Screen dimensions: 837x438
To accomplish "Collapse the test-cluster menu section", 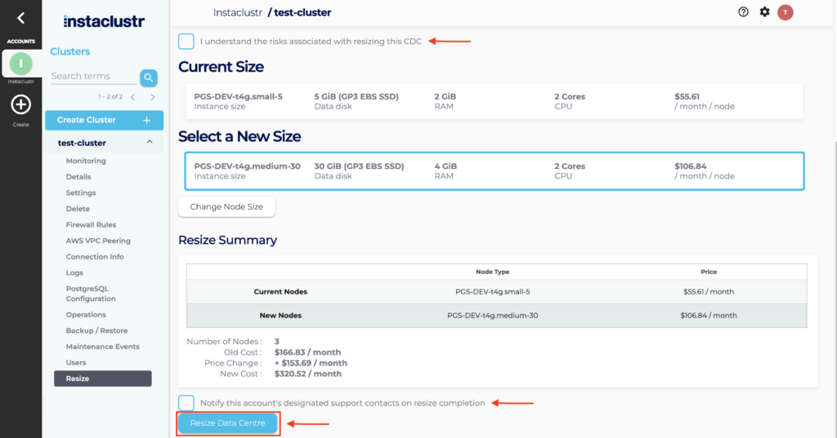I will pos(149,143).
